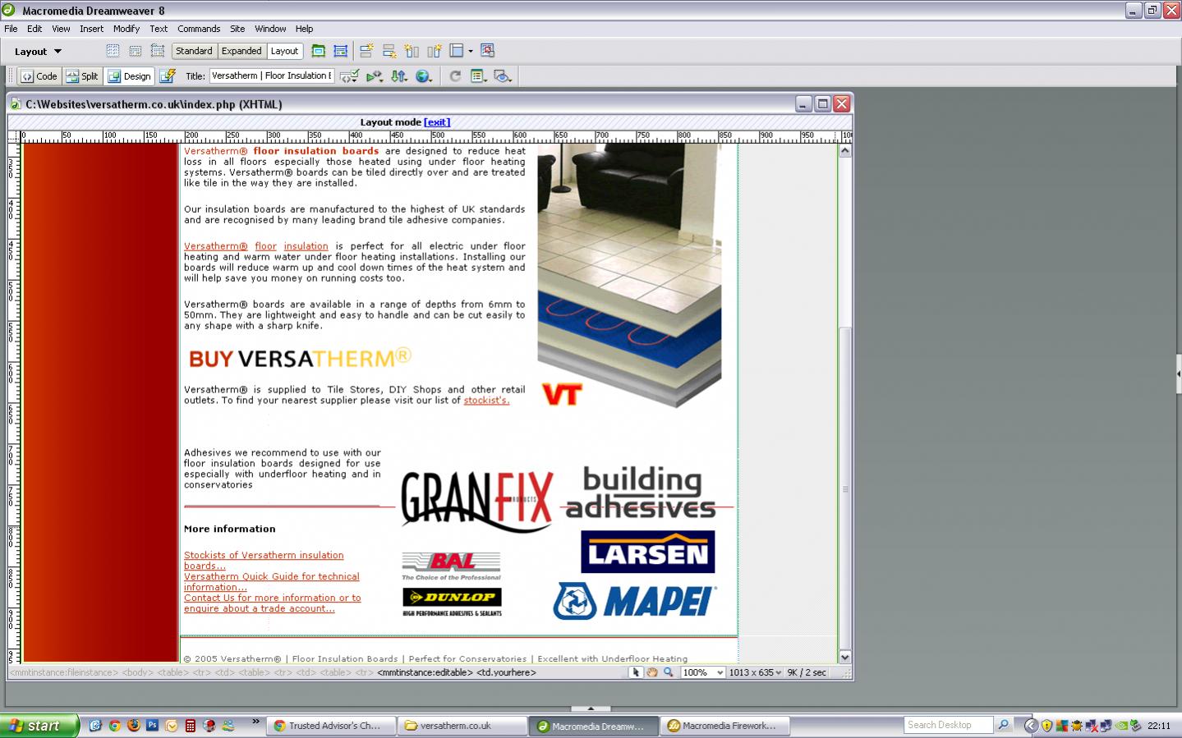The width and height of the screenshot is (1182, 738).
Task: Click the Layout mode [exit] link
Action: point(437,122)
